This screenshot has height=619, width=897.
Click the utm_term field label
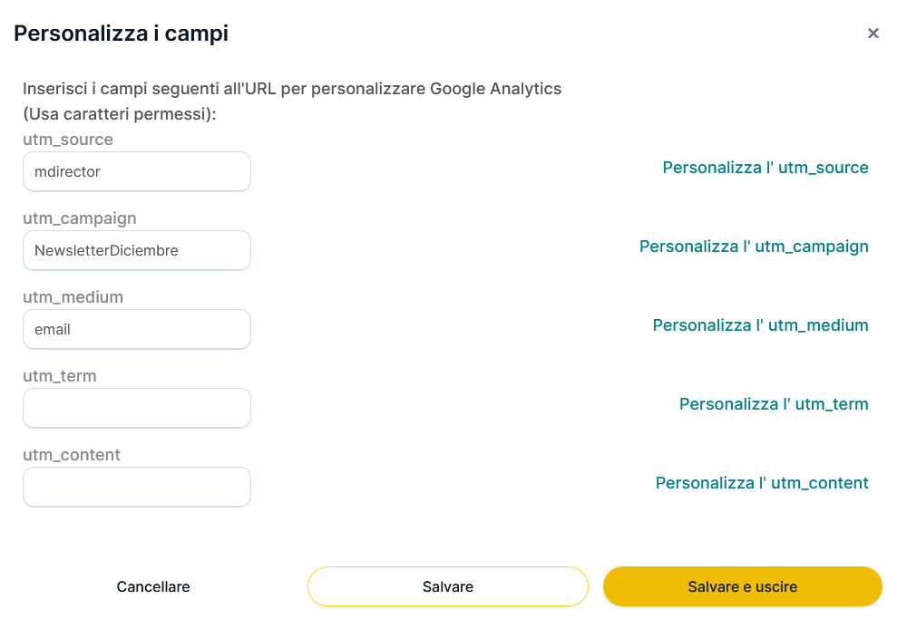click(59, 376)
